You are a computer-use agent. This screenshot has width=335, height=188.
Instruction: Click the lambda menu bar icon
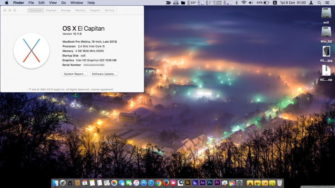(275, 3)
